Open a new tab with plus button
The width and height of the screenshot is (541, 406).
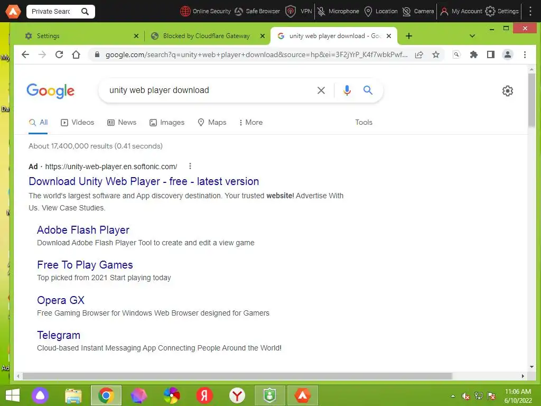(x=409, y=36)
